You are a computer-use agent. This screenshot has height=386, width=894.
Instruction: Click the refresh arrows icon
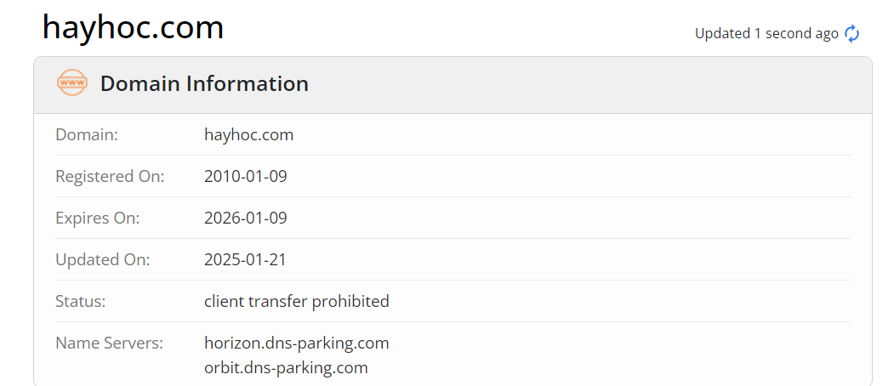852,34
